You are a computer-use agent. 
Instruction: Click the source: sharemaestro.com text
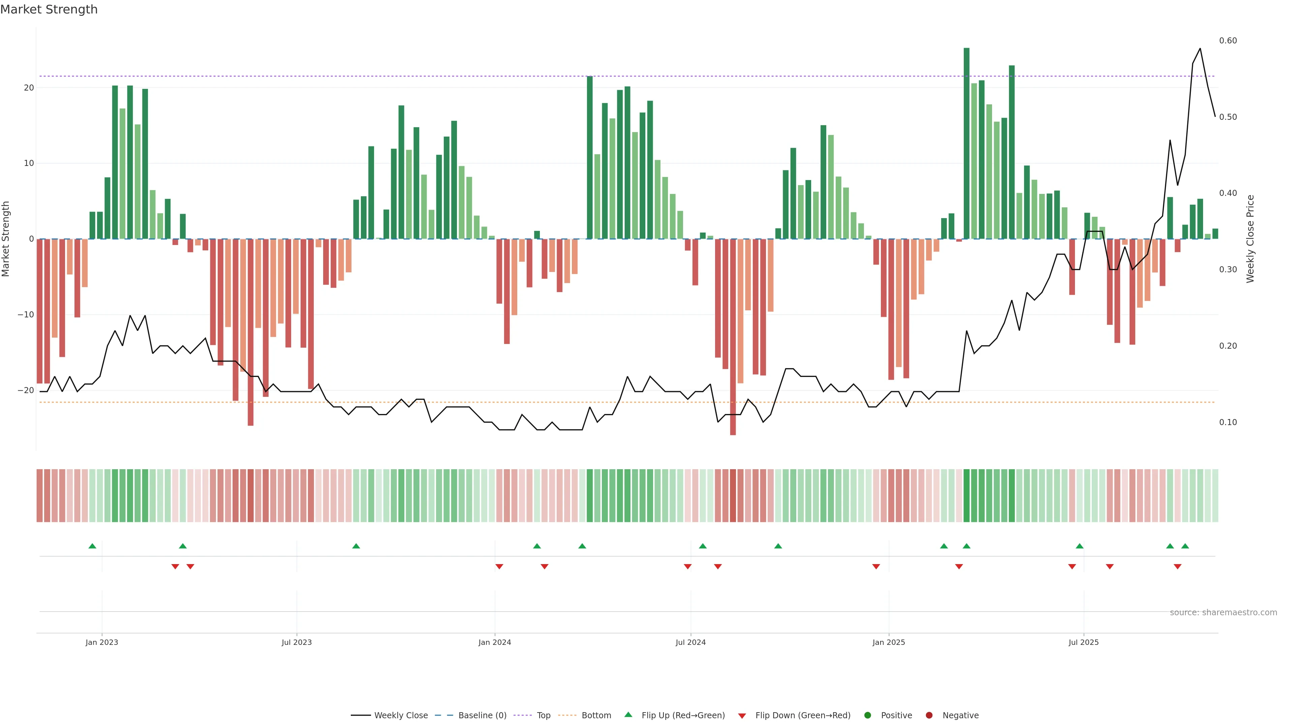[x=1223, y=613]
